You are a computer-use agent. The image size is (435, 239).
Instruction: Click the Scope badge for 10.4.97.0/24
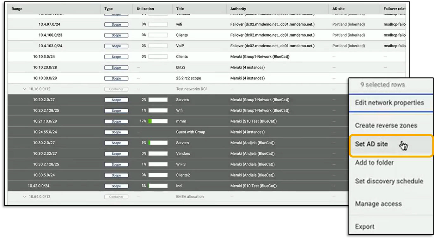(x=117, y=24)
